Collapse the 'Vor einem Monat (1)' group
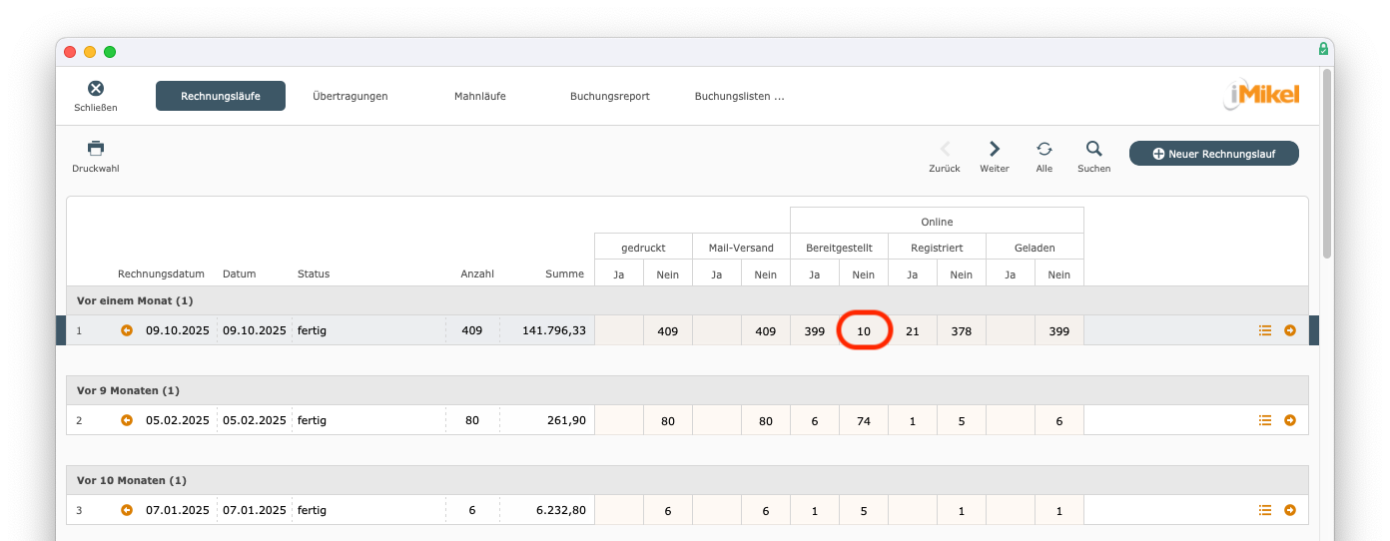The image size is (1390, 541). tap(135, 300)
